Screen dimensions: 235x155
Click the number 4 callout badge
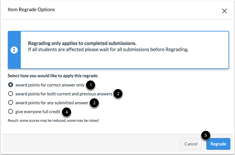(x=66, y=112)
